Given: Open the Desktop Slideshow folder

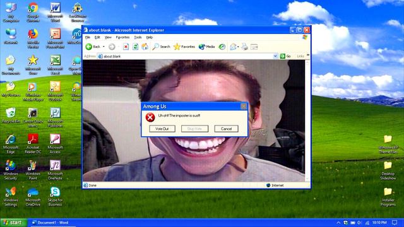Looking at the screenshot, I should [388, 170].
